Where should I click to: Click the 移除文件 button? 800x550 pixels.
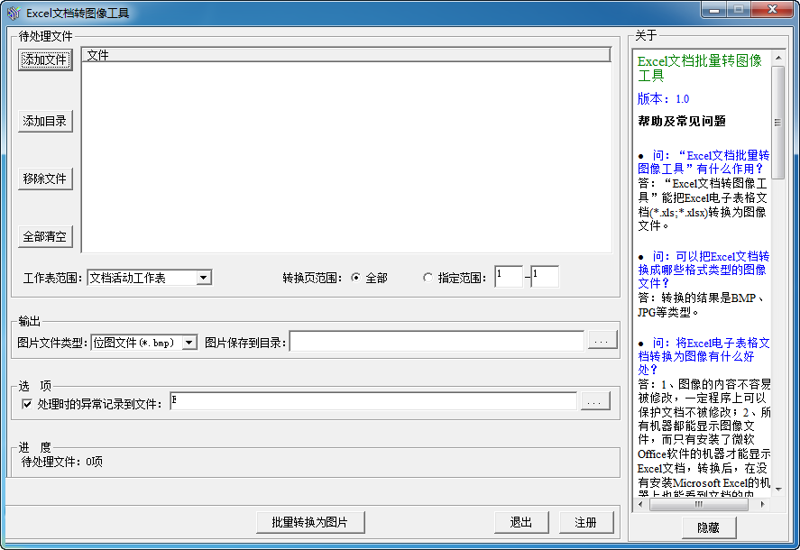[x=45, y=179]
